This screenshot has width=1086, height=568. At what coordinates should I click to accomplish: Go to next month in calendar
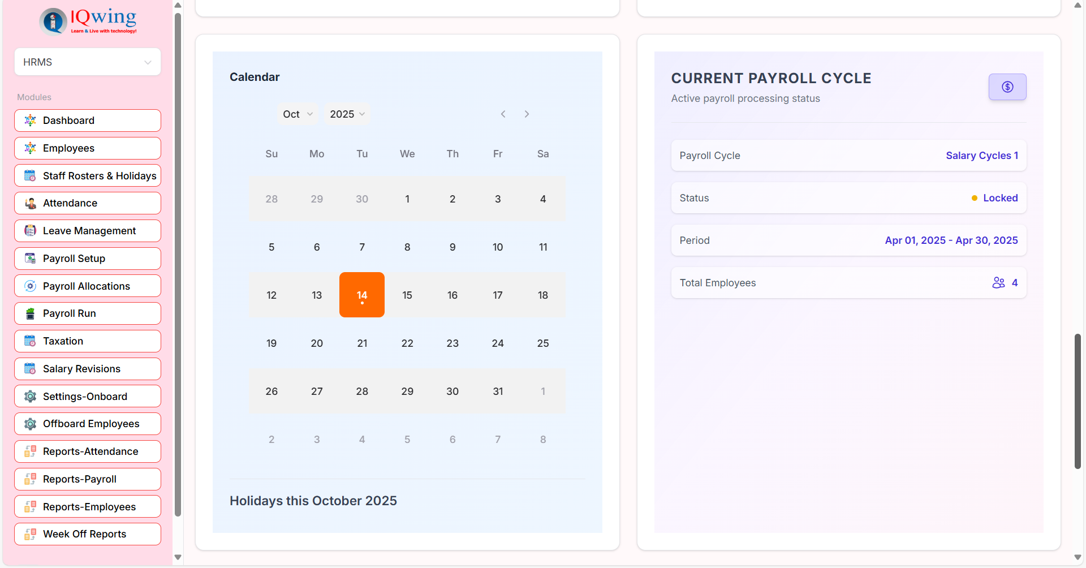tap(527, 114)
